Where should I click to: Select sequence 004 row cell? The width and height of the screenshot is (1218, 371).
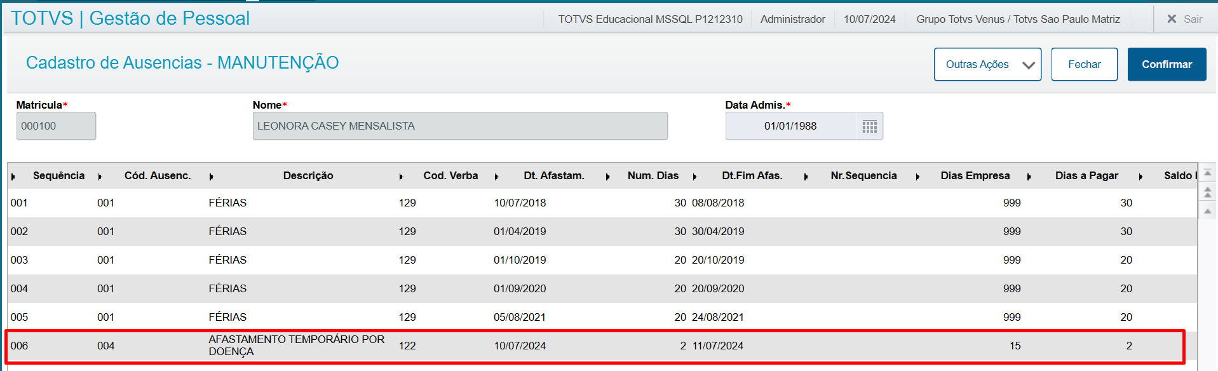[x=20, y=288]
